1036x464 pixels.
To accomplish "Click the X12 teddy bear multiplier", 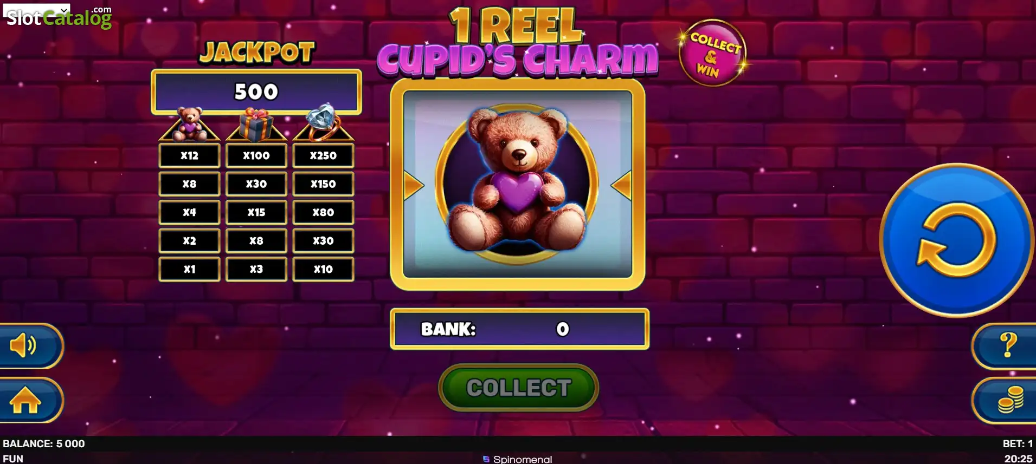I will point(189,155).
